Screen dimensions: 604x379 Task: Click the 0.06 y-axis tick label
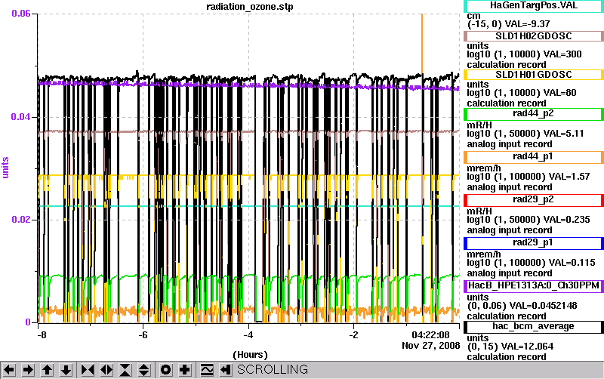[x=21, y=14]
